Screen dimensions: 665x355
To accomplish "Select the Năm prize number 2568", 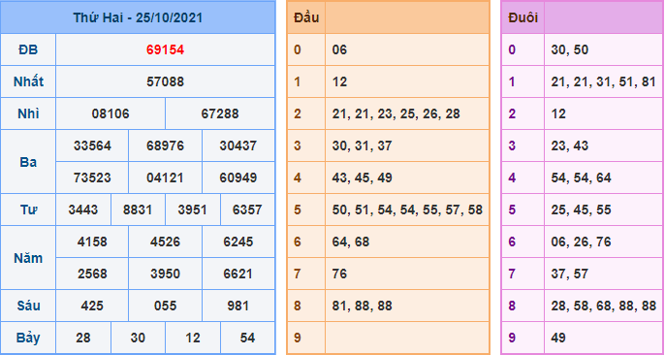I will (92, 274).
